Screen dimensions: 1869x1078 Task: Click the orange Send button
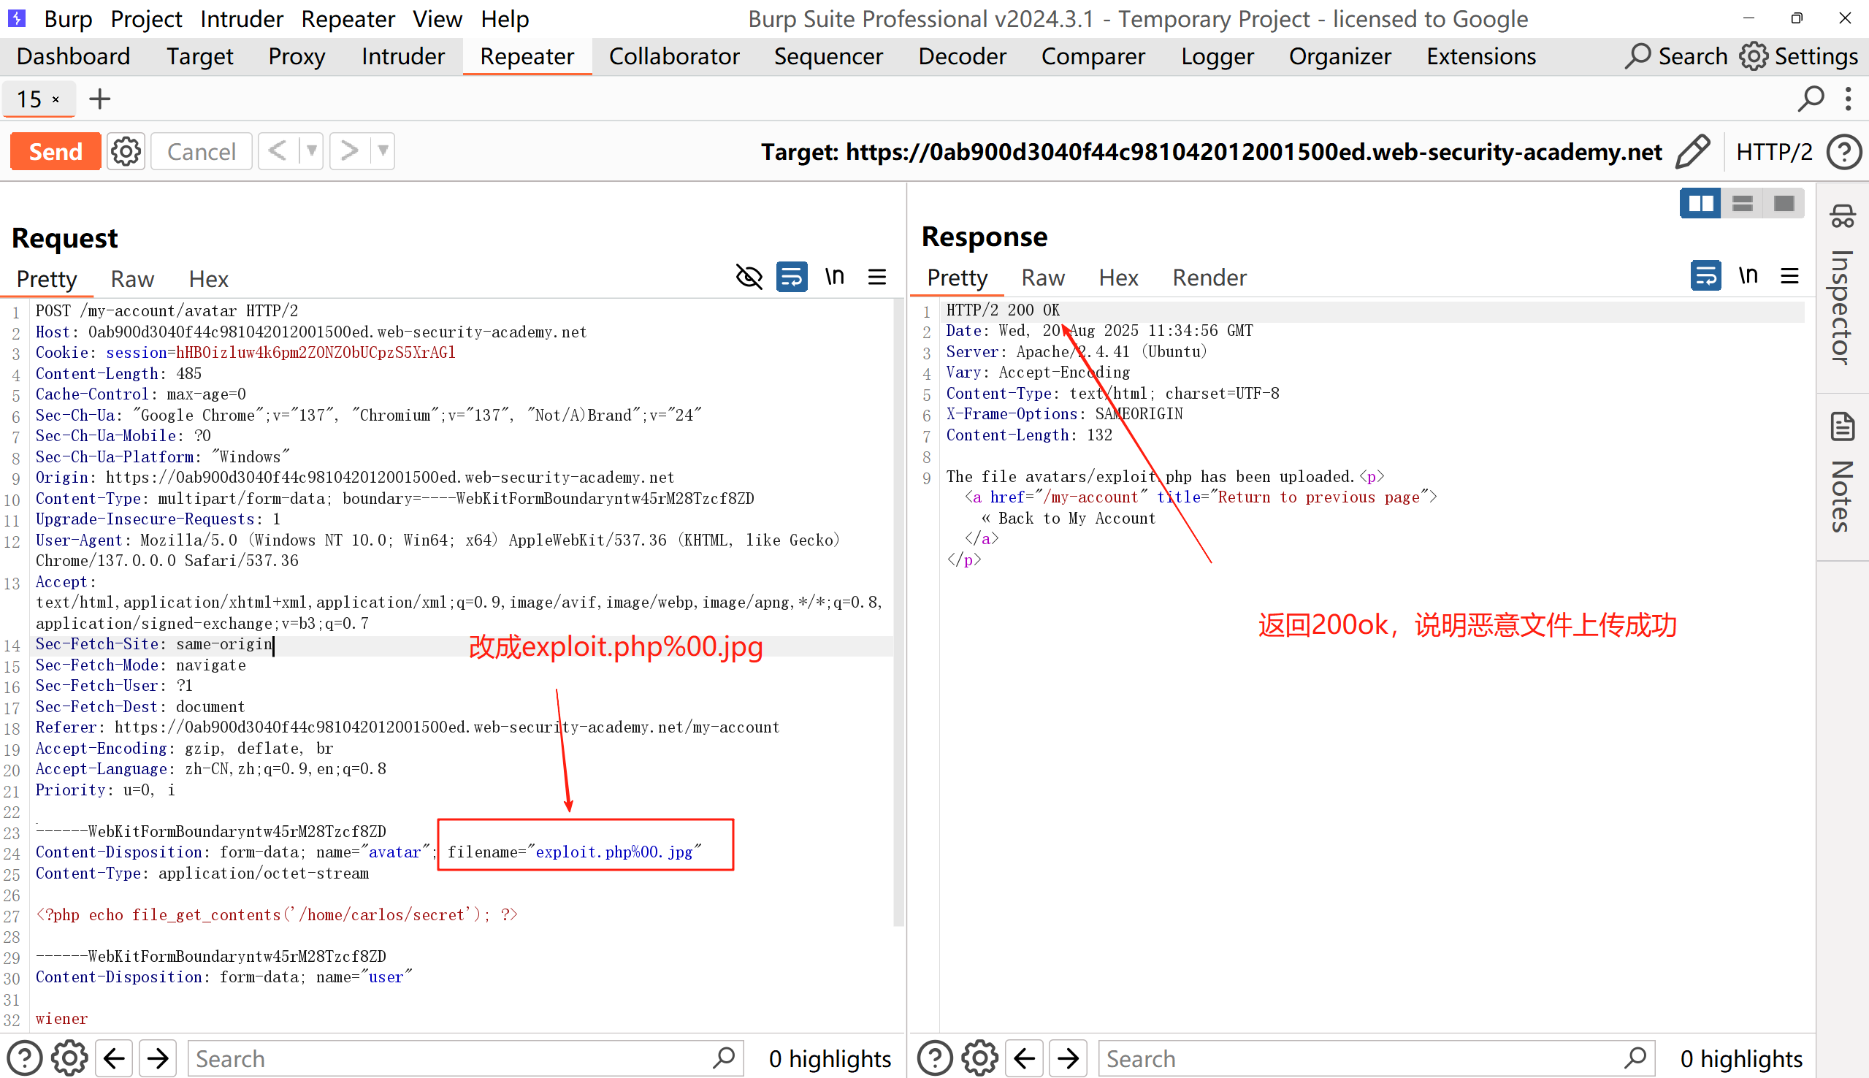pos(56,151)
